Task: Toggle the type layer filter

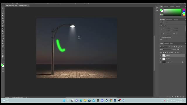Action: click(174, 47)
